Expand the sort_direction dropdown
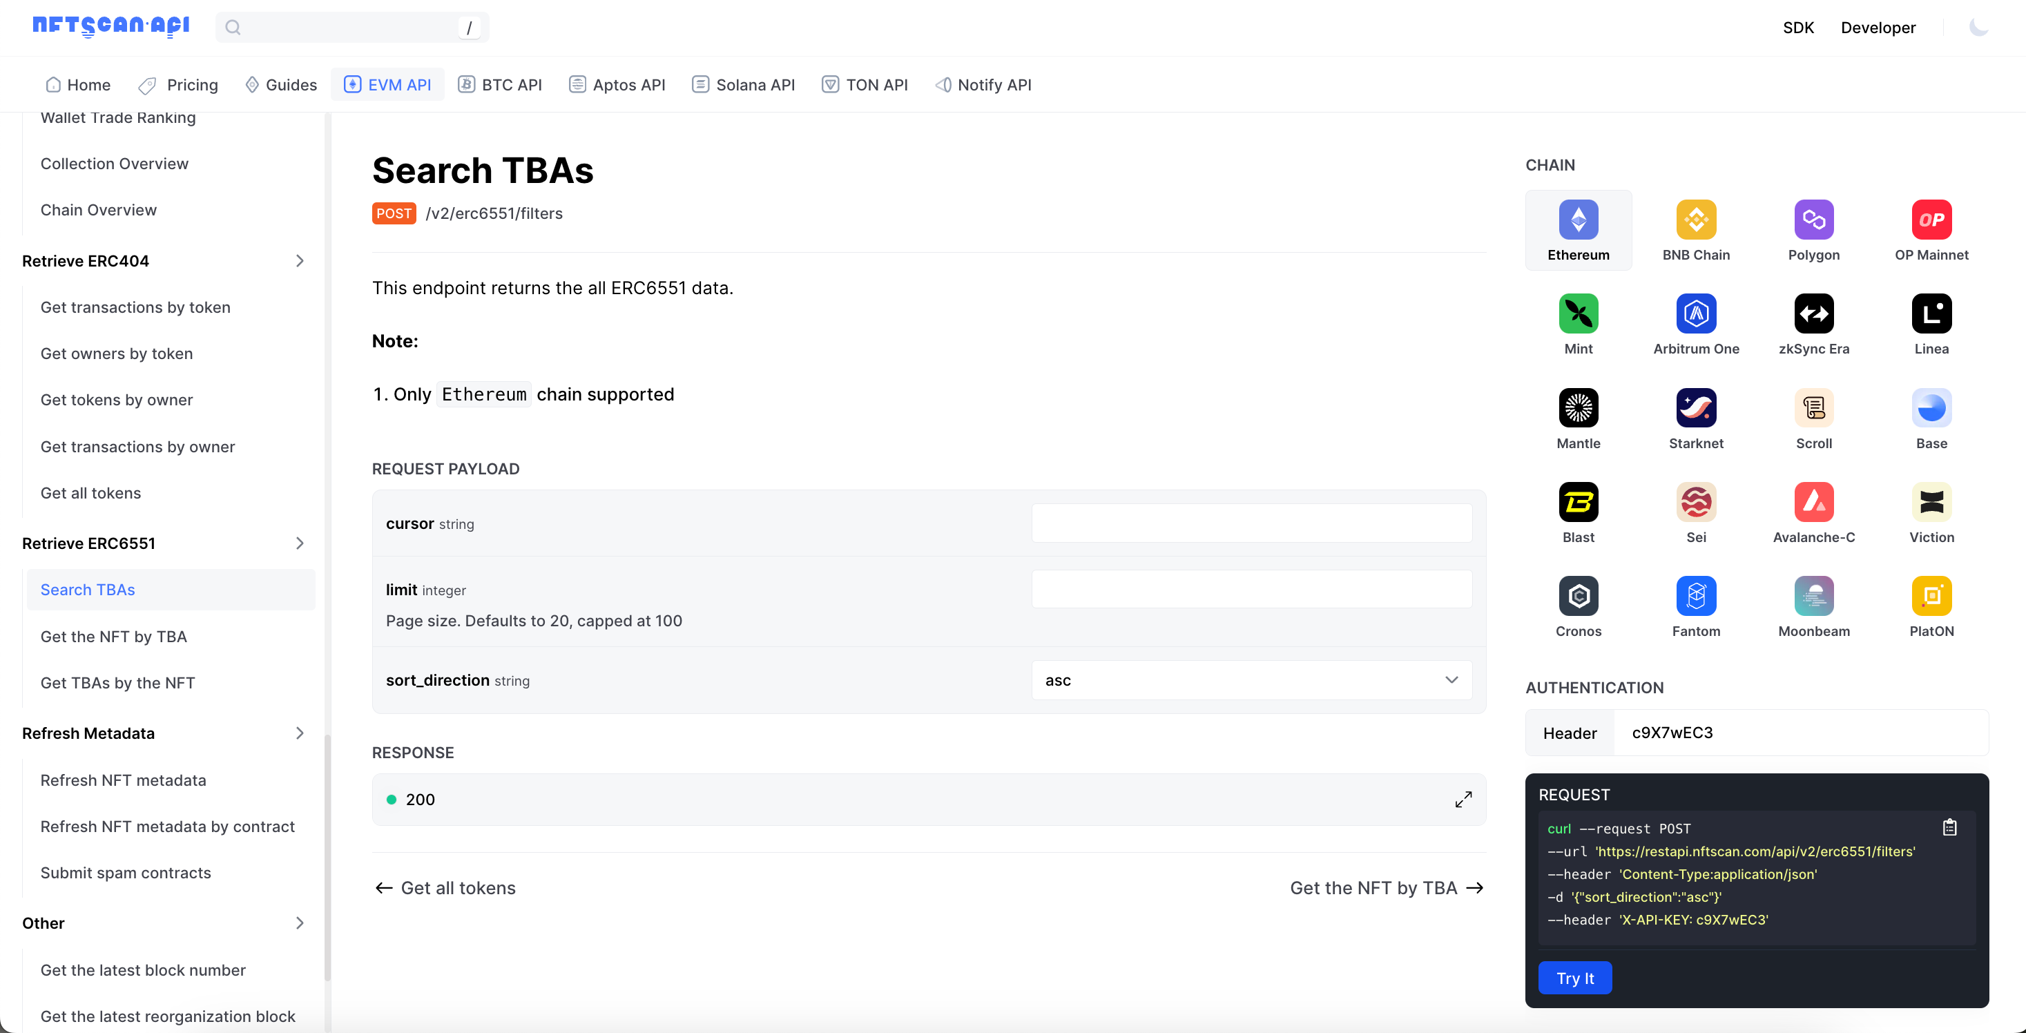Image resolution: width=2026 pixels, height=1033 pixels. [x=1450, y=680]
